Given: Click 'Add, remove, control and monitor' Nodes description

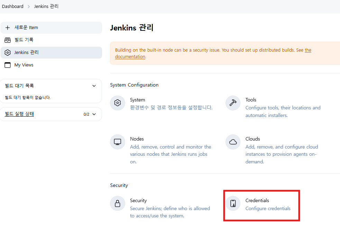Looking at the screenshot, I should [x=171, y=154].
